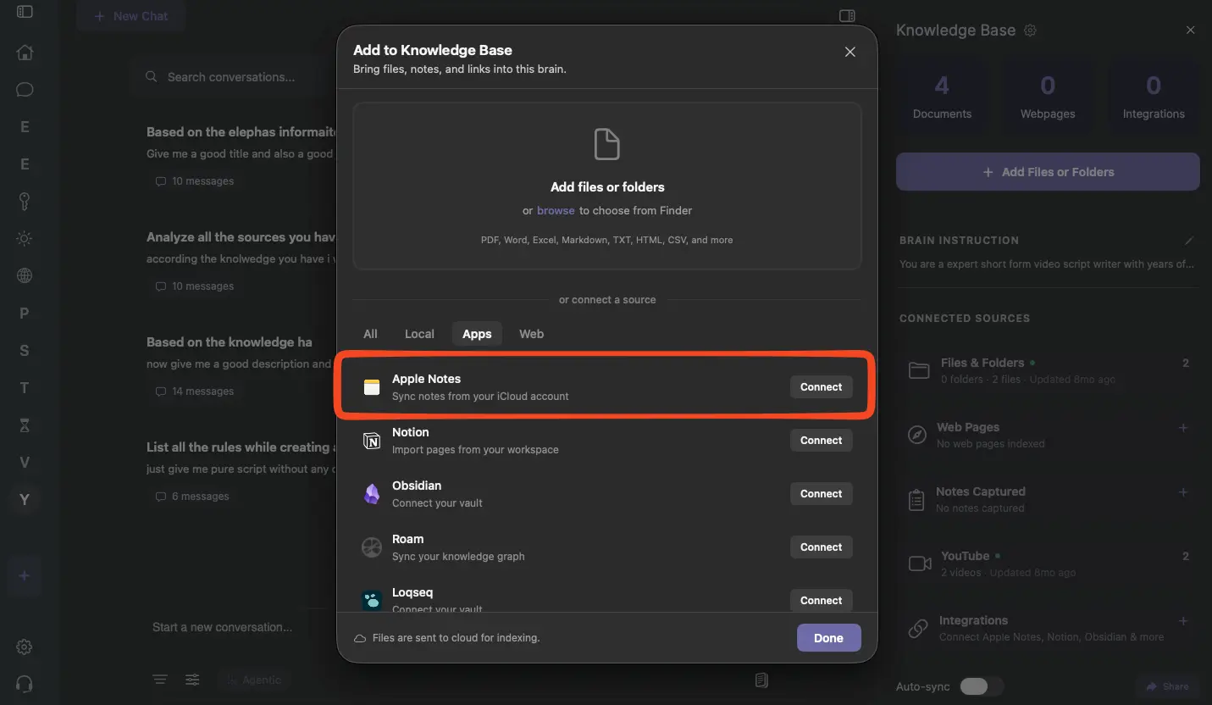Enable the Agentic mode toggle
The width and height of the screenshot is (1212, 705).
pos(254,680)
